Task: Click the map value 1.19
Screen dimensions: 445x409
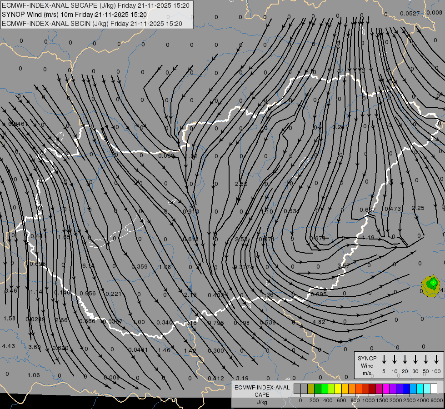Action: (x=368, y=237)
